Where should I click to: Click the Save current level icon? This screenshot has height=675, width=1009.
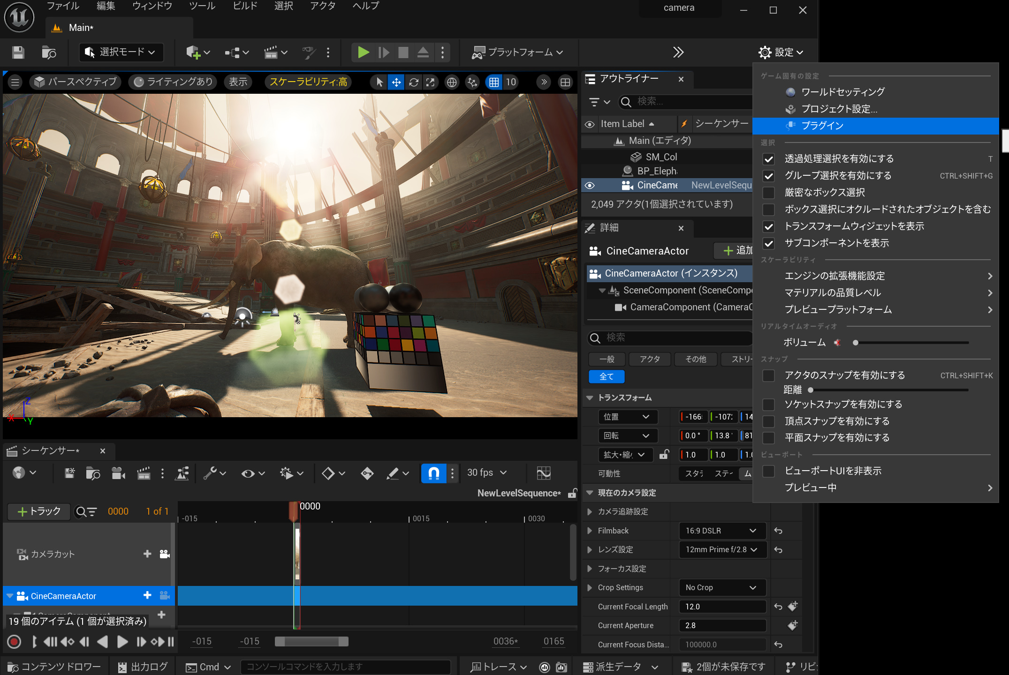pyautogui.click(x=18, y=52)
